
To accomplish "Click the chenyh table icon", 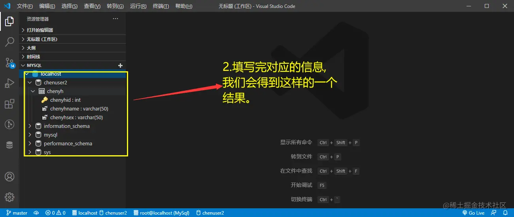I will [x=42, y=91].
